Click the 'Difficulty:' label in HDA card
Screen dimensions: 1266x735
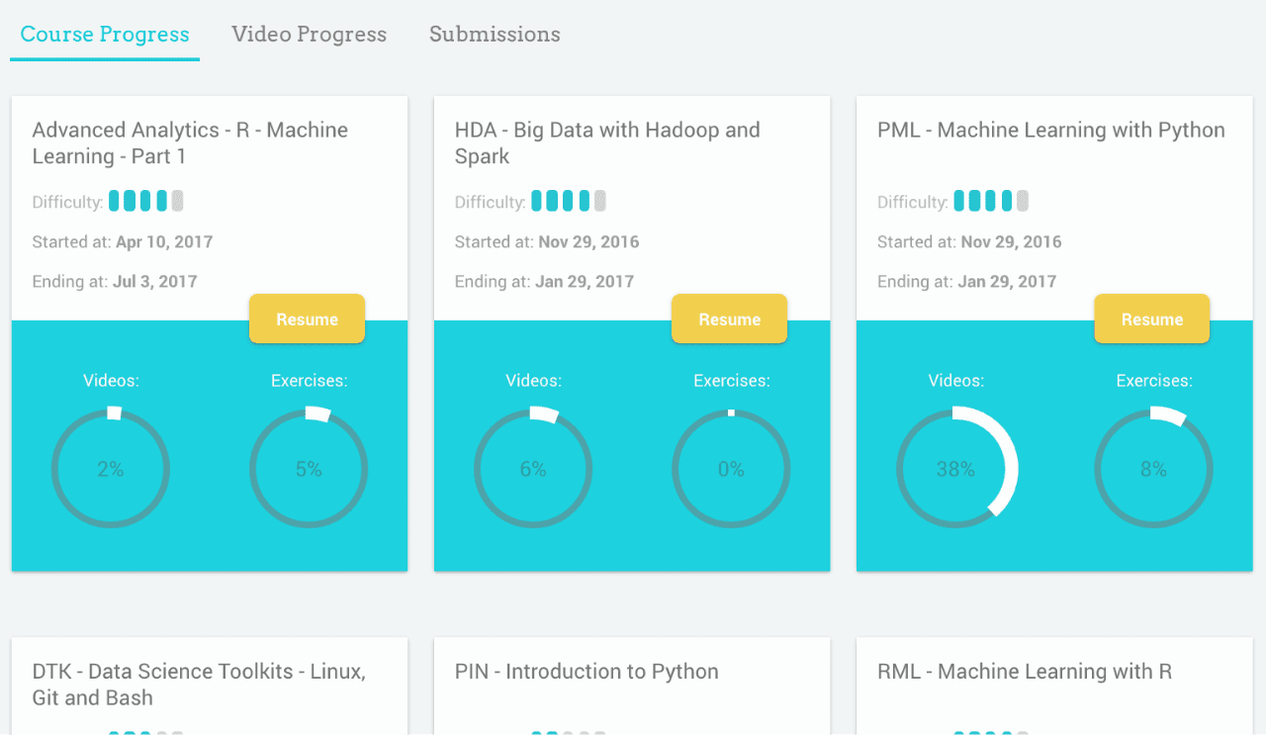click(490, 203)
